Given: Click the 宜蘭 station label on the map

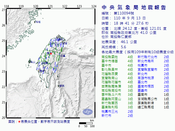Looking at the screenshot, I should pyautogui.click(x=65, y=43).
